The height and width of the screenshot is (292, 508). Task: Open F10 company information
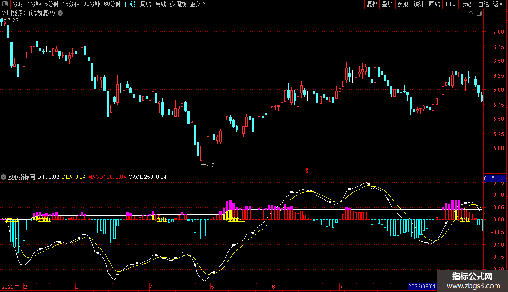pyautogui.click(x=450, y=4)
